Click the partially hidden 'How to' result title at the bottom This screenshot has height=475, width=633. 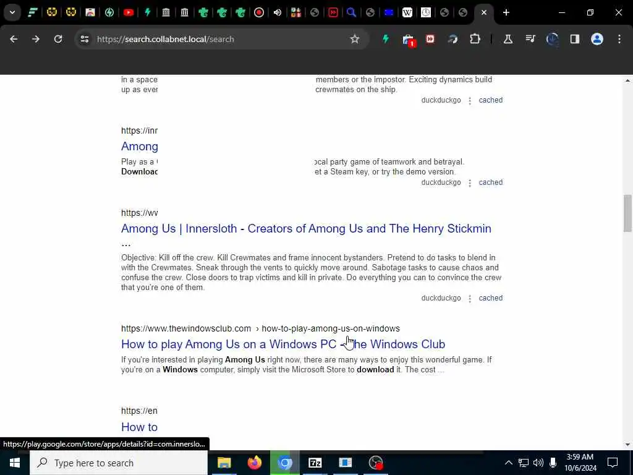pyautogui.click(x=139, y=427)
